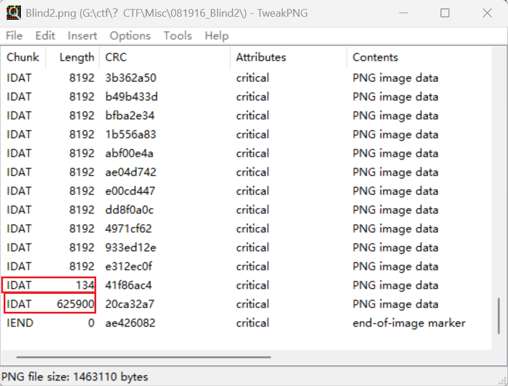Viewport: 508px width, 386px height.
Task: Click the vertical scrollbar thumb
Action: [x=498, y=315]
